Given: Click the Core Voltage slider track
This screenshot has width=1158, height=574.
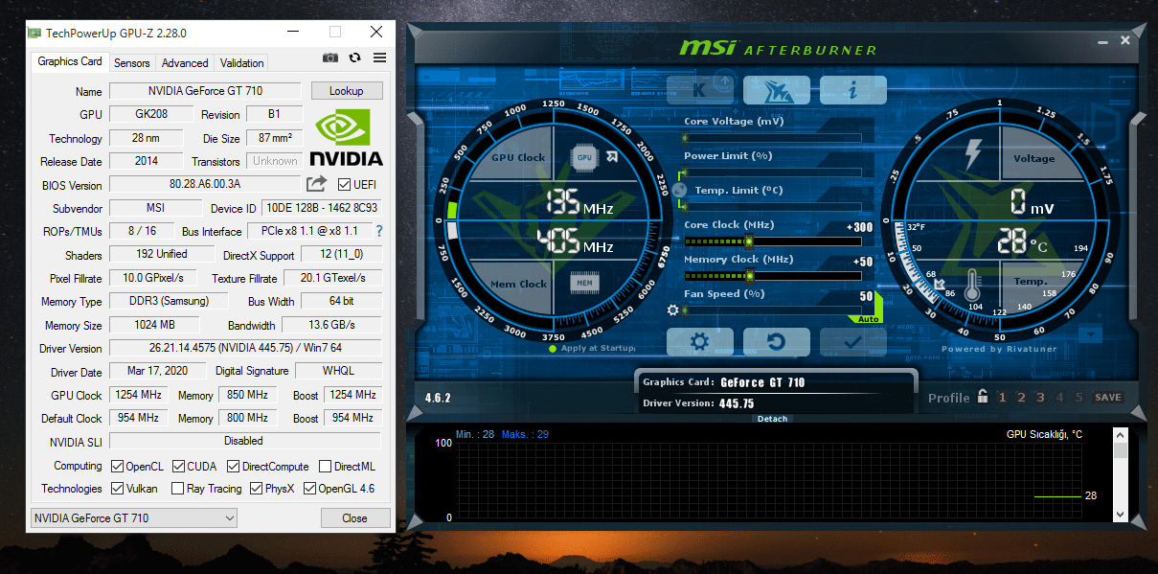Looking at the screenshot, I should tap(772, 138).
